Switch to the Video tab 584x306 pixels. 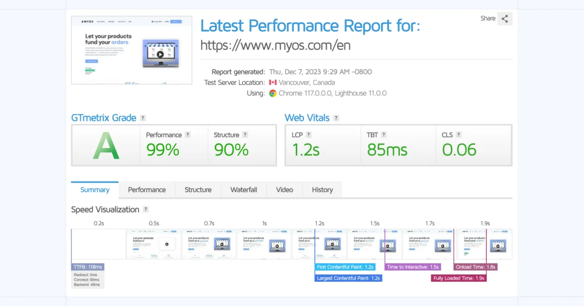(x=285, y=190)
